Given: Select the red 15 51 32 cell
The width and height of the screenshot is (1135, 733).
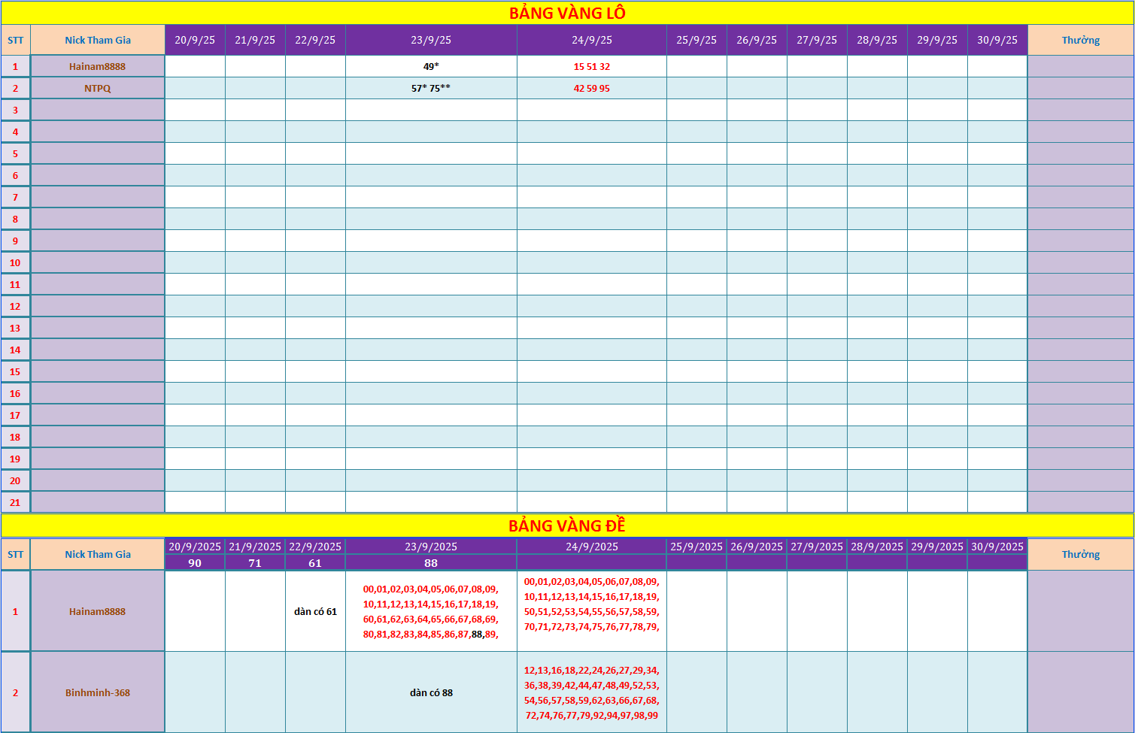Looking at the screenshot, I should pos(592,66).
